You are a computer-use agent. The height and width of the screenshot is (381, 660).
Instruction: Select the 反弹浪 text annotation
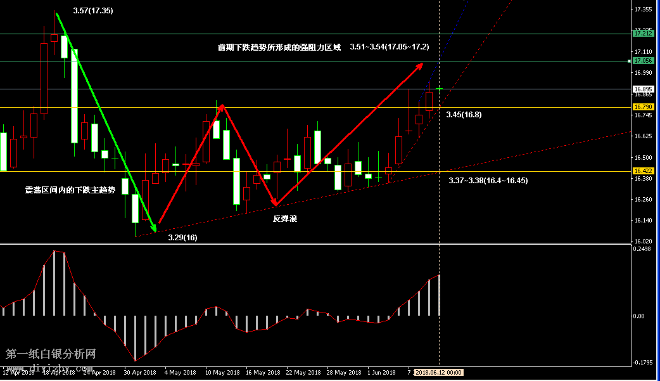tap(285, 218)
